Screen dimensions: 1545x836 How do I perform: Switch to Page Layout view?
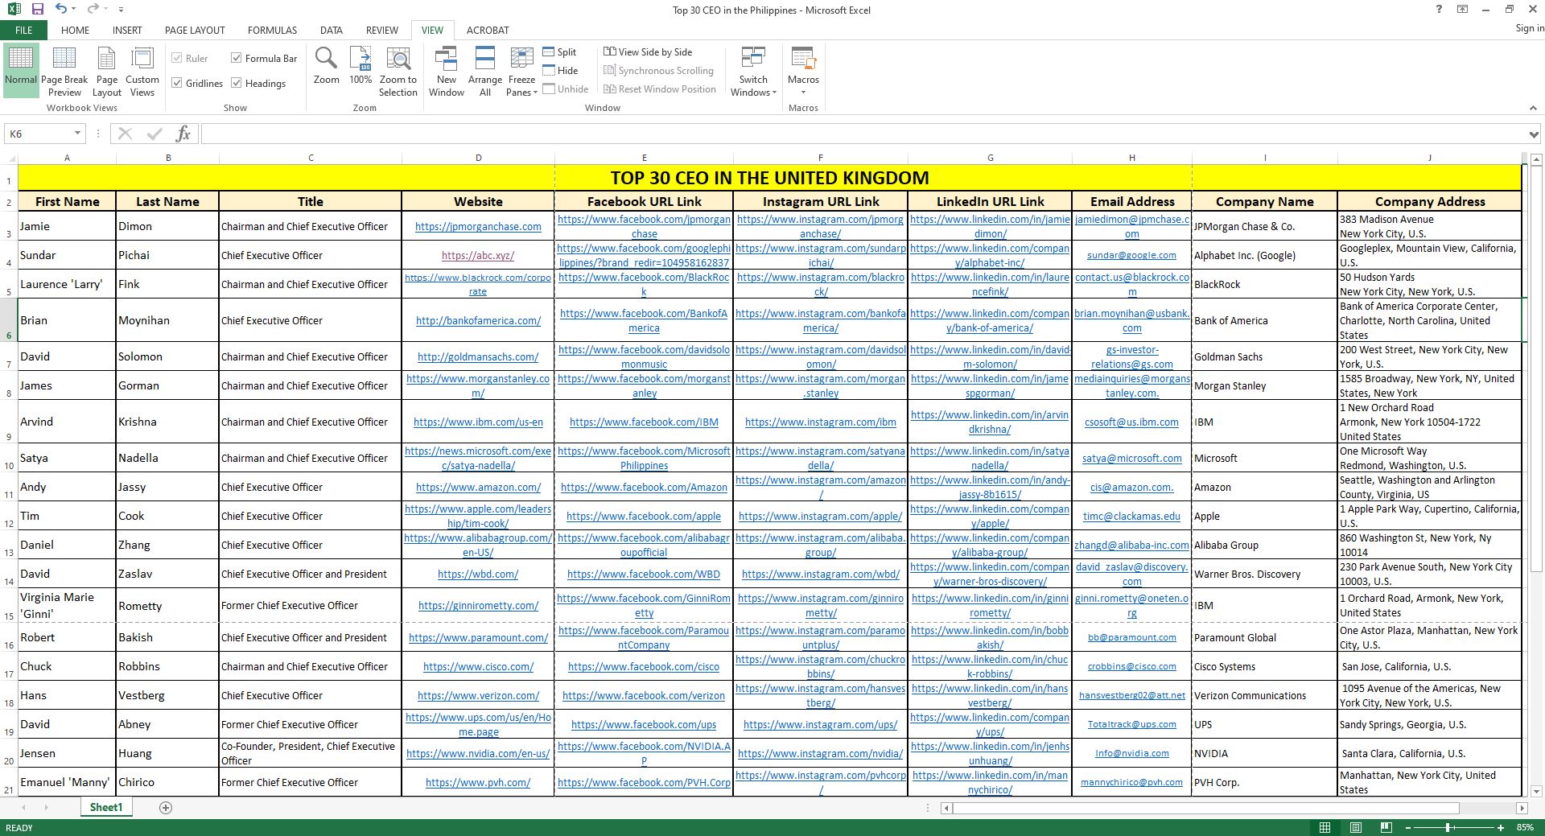point(106,71)
